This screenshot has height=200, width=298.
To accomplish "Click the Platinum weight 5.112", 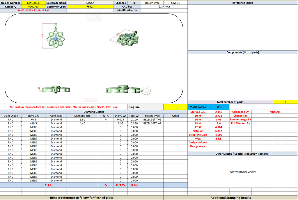I will click(219, 131).
